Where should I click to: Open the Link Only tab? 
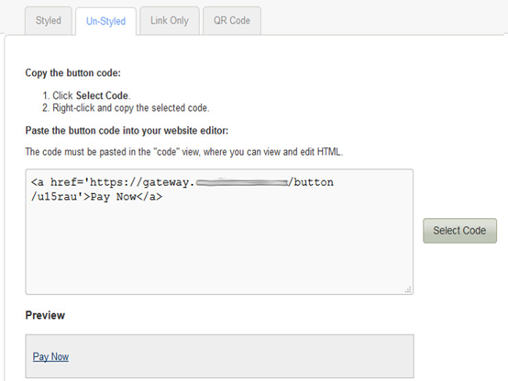click(x=170, y=20)
